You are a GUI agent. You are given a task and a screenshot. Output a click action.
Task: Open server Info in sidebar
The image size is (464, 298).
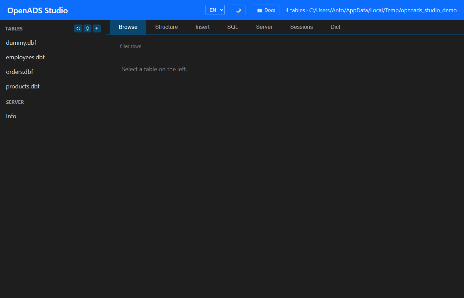(53, 116)
